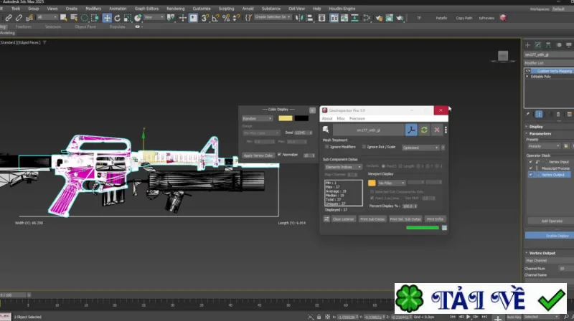Click the red X clear object icon
Screen dimensions: 574x321
click(437, 130)
